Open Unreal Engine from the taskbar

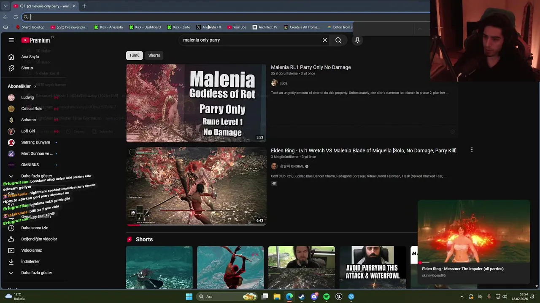pos(338,297)
